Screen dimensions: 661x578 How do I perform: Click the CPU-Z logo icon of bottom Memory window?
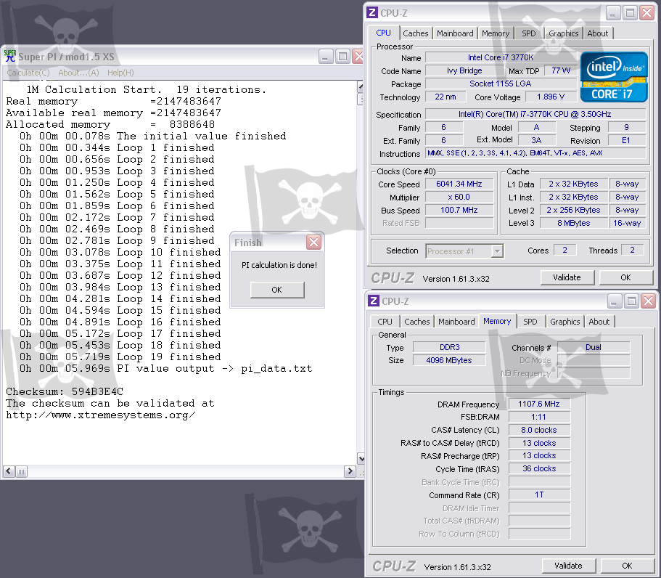point(374,301)
